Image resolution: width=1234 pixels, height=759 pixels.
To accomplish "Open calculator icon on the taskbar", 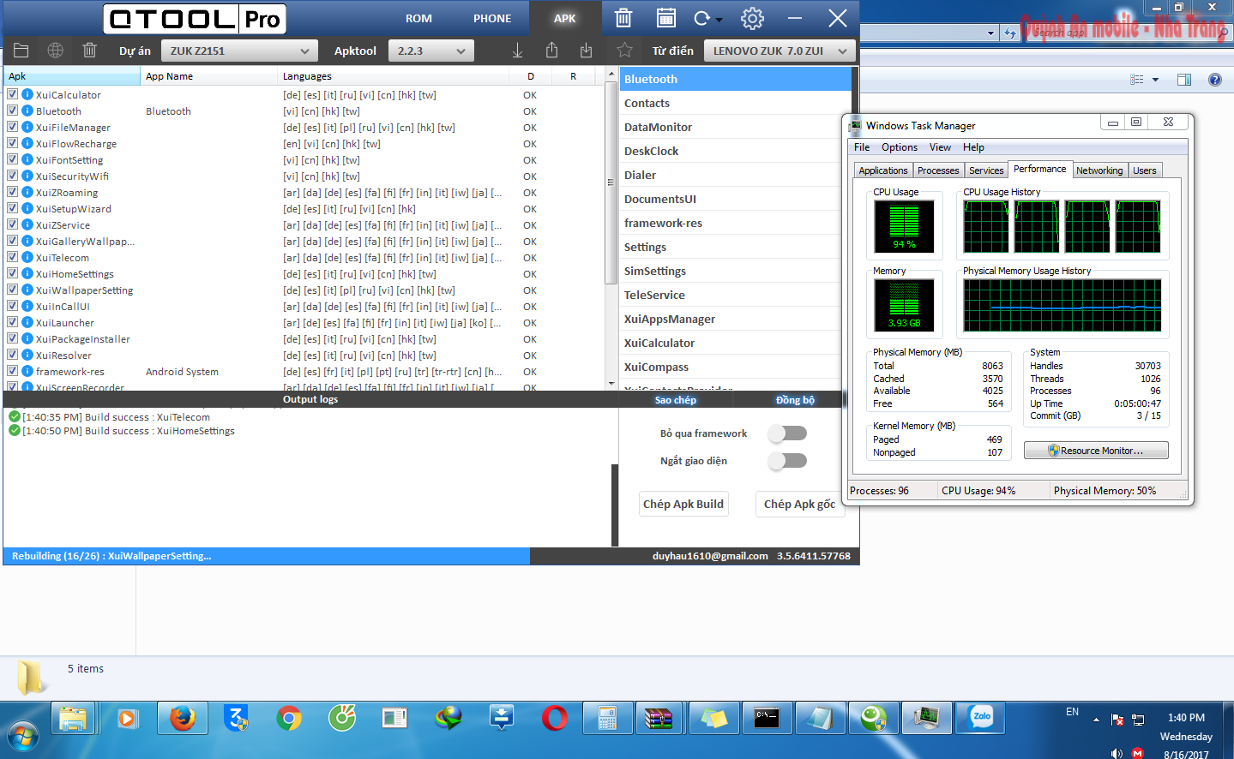I will coord(607,718).
